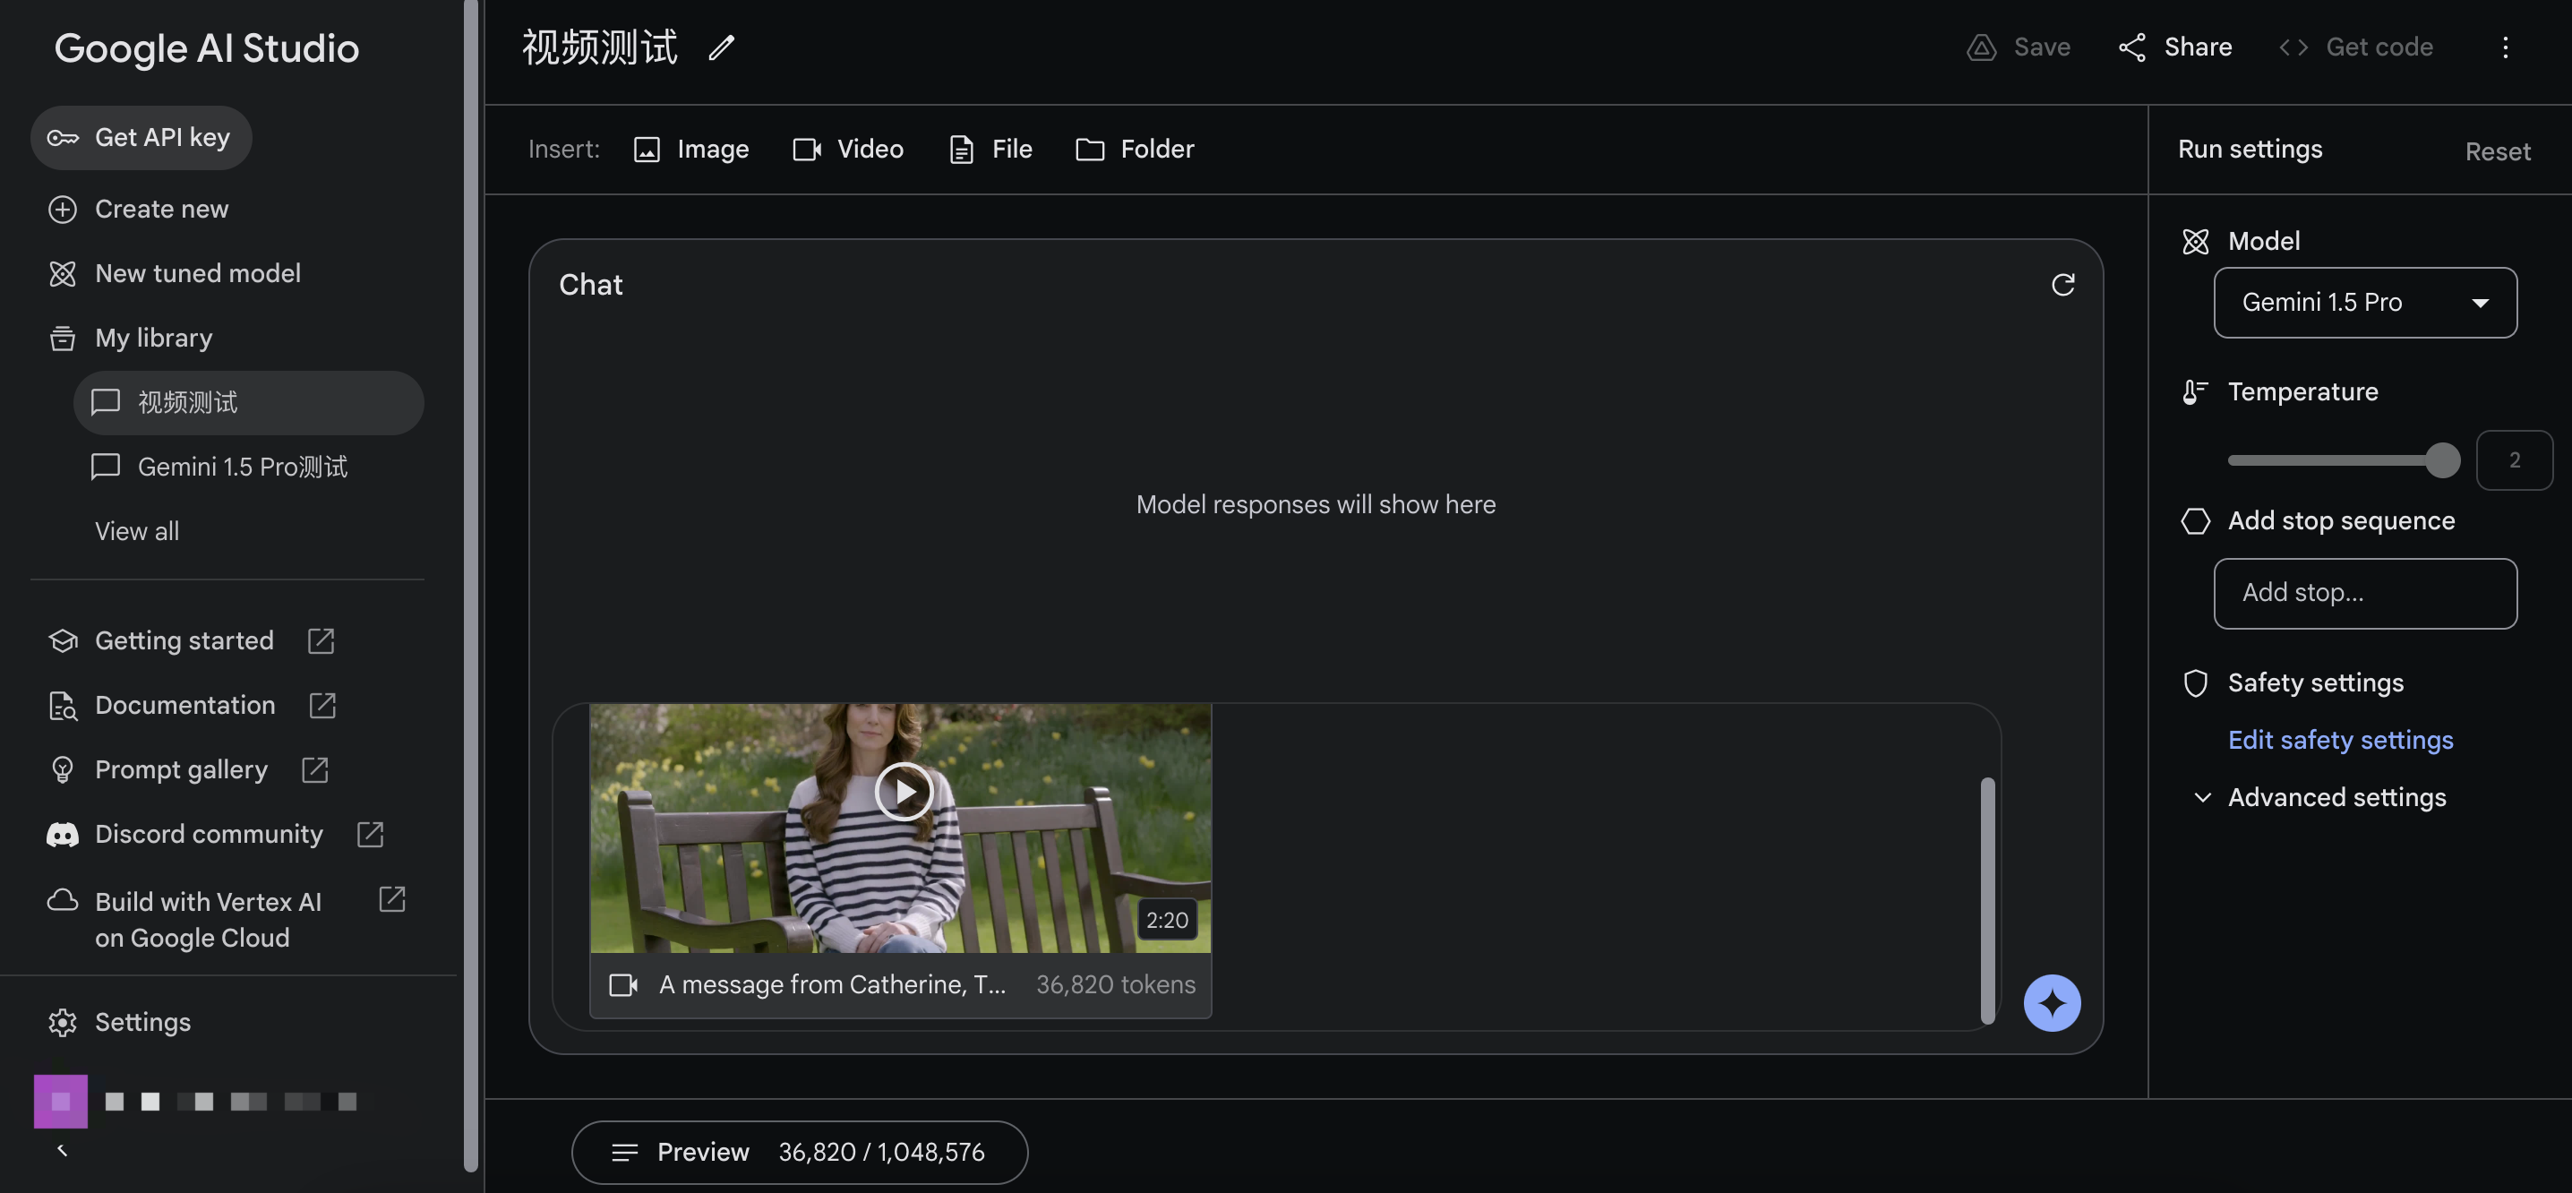
Task: Click the Preview token count button
Action: point(799,1152)
